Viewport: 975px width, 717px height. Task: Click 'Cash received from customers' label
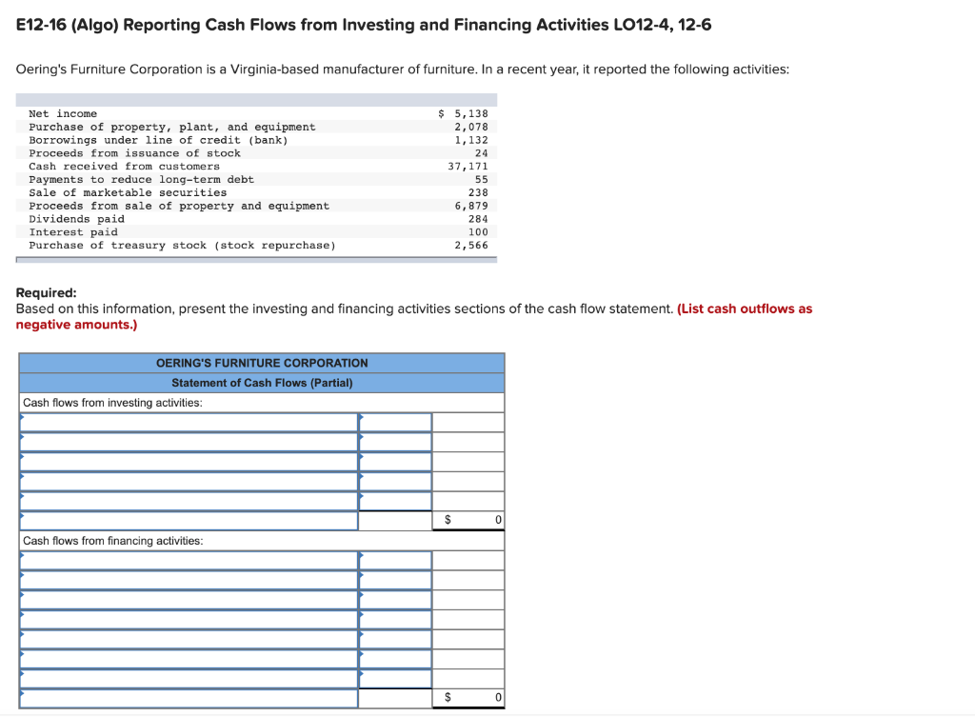(125, 166)
